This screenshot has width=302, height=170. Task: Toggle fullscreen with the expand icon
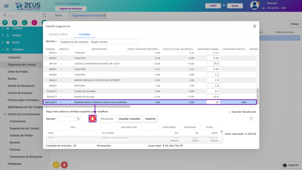[x=44, y=15]
